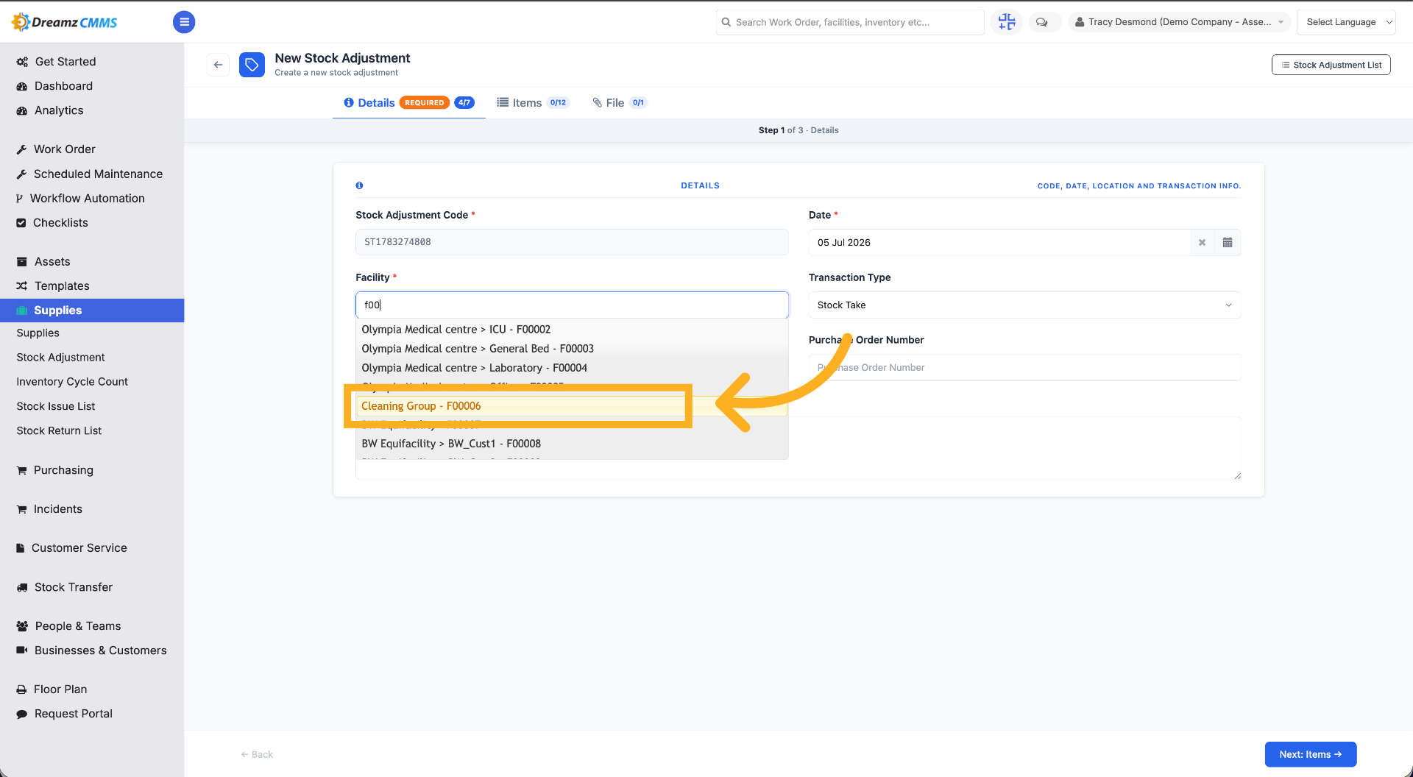1413x777 pixels.
Task: Switch to the Items tab
Action: [532, 102]
